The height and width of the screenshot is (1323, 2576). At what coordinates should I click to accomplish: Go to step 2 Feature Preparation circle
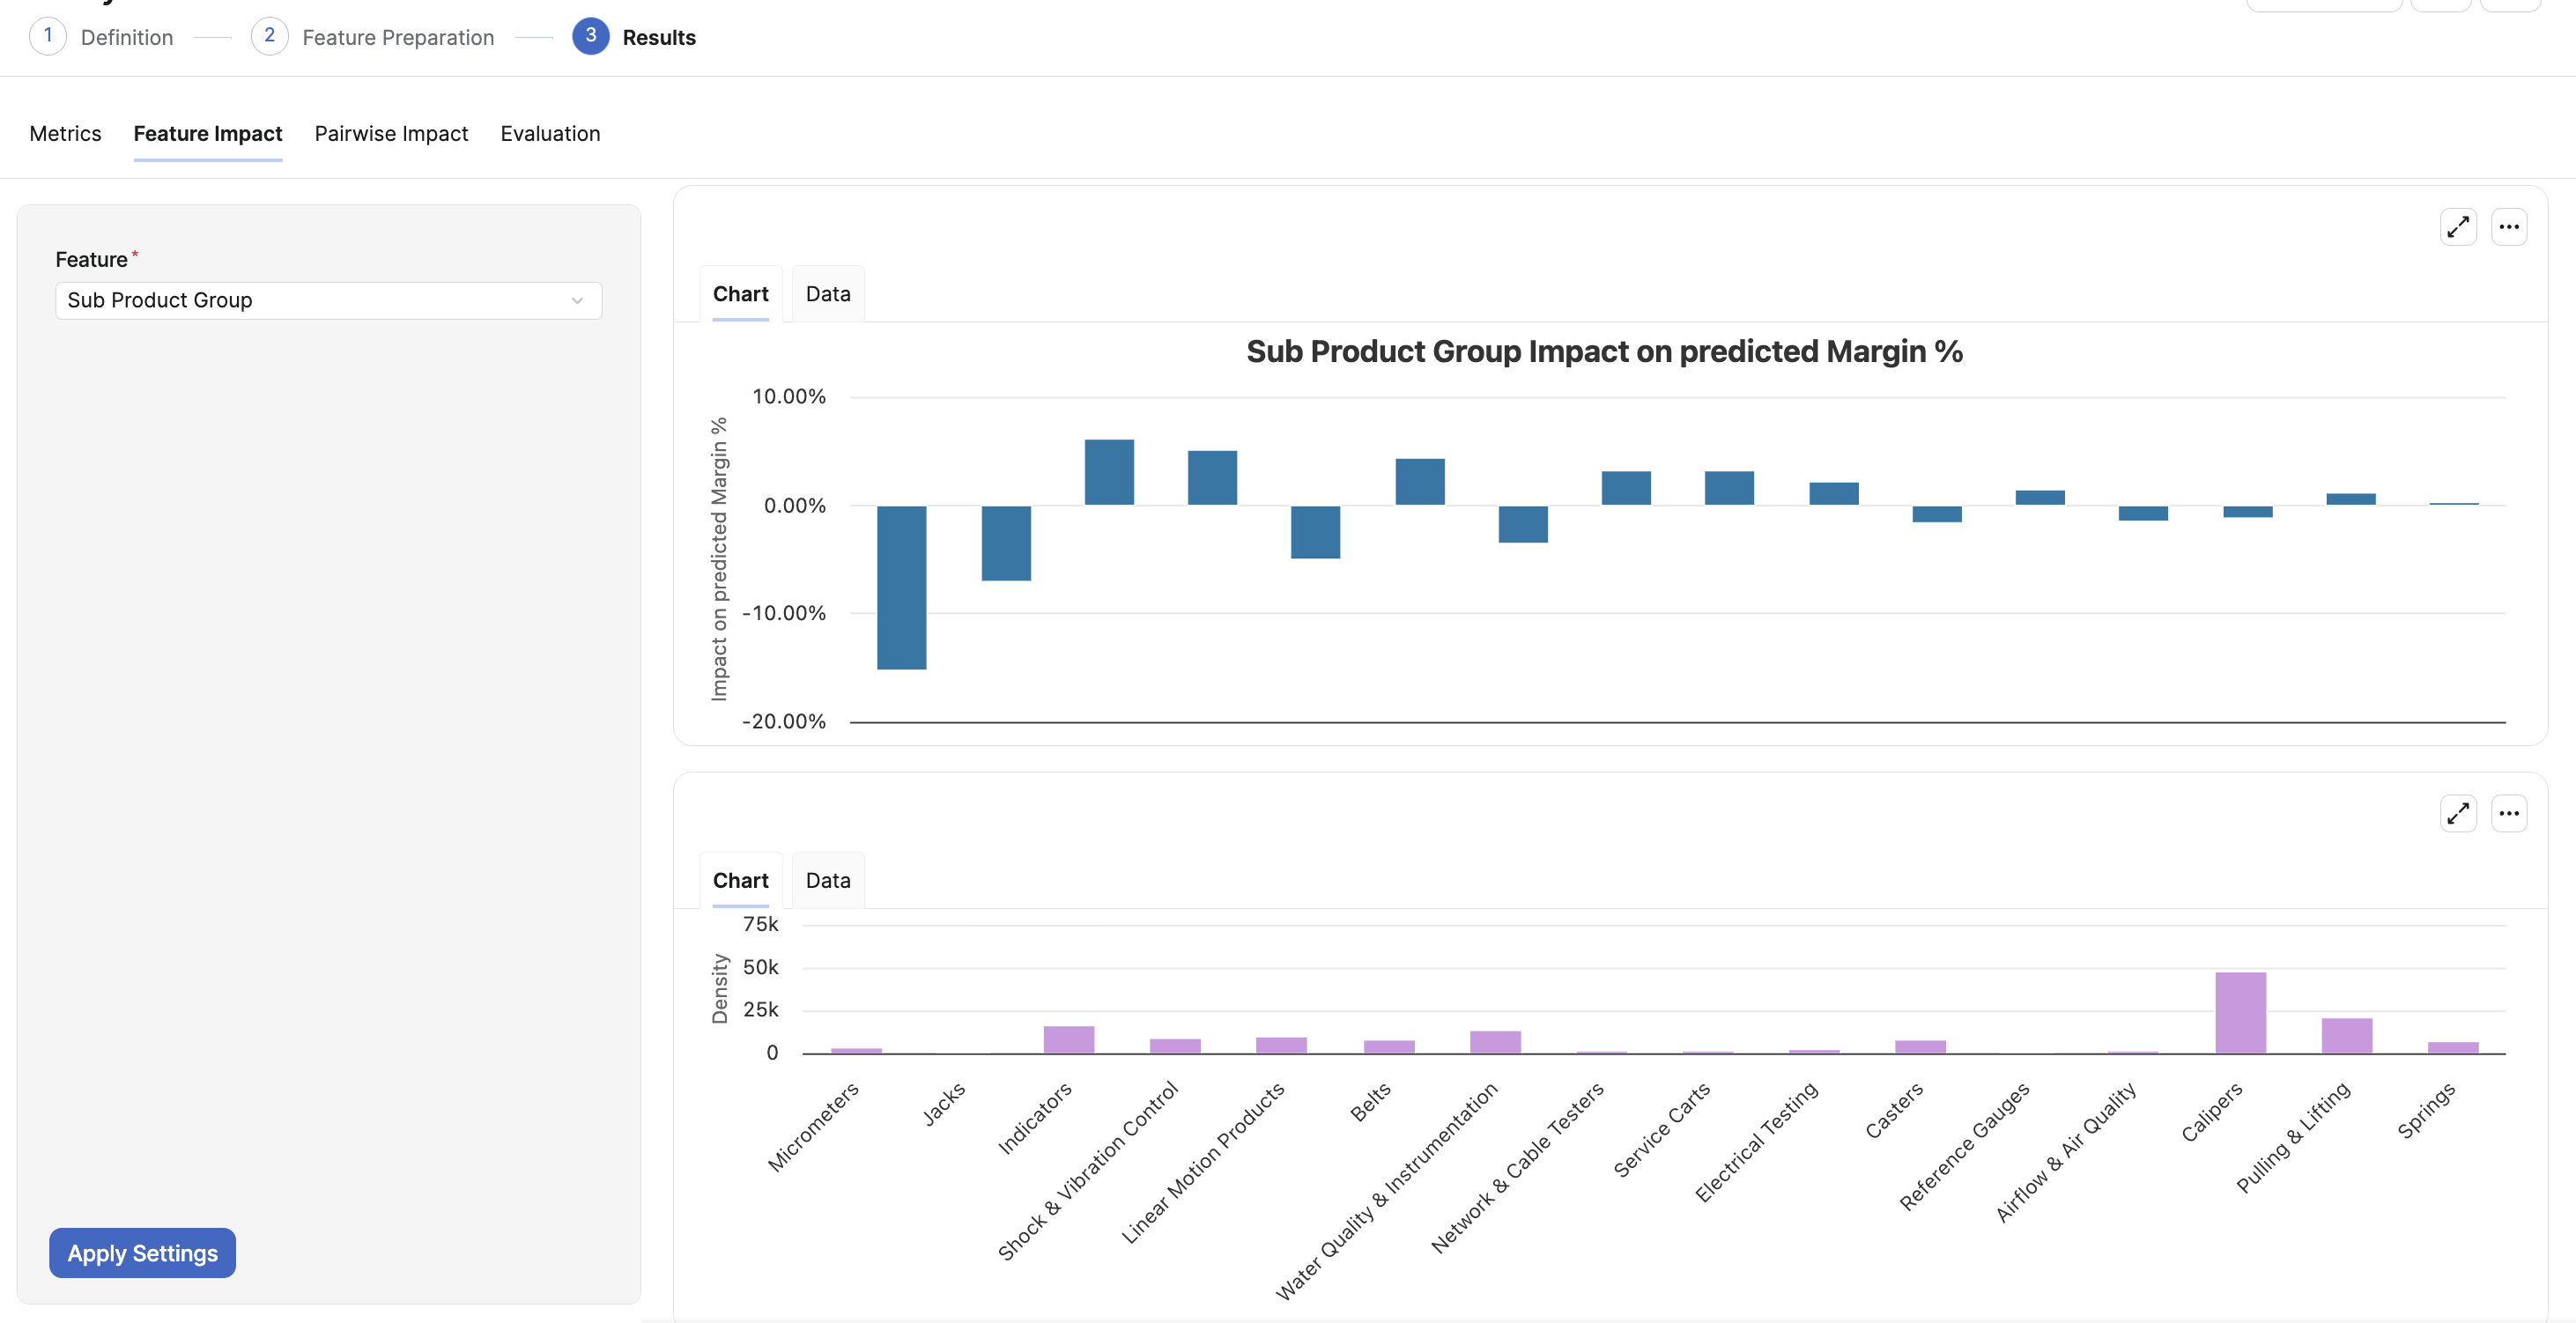pos(269,36)
